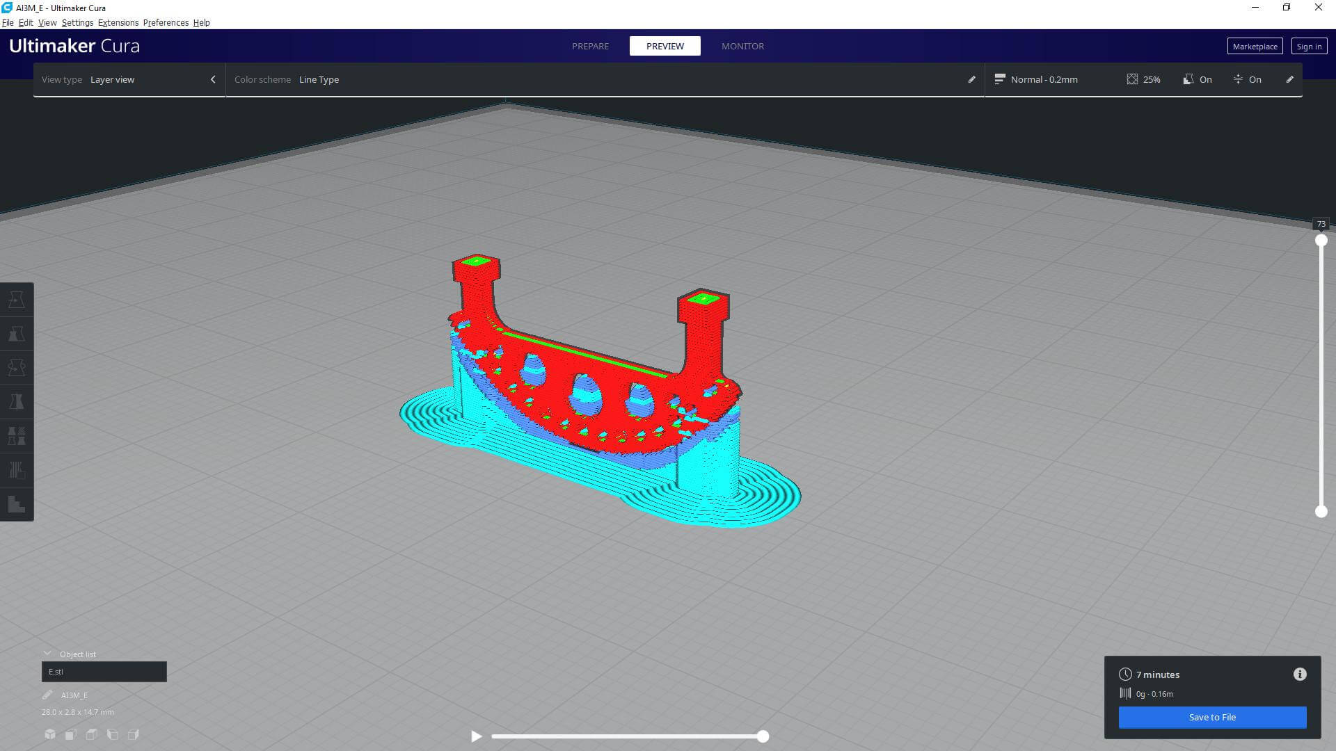Open the Marketplace
This screenshot has width=1336, height=751.
(1255, 46)
